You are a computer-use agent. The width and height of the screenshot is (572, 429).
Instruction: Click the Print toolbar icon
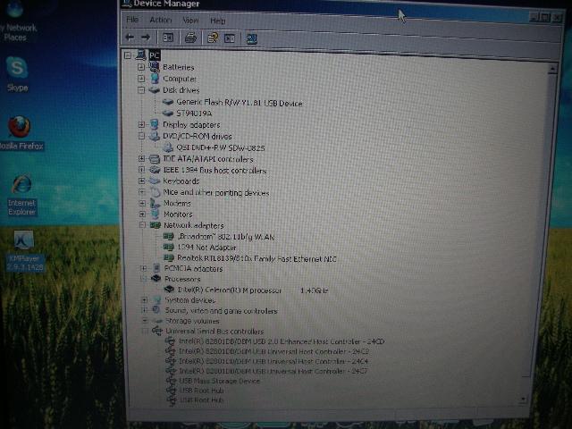coord(190,38)
